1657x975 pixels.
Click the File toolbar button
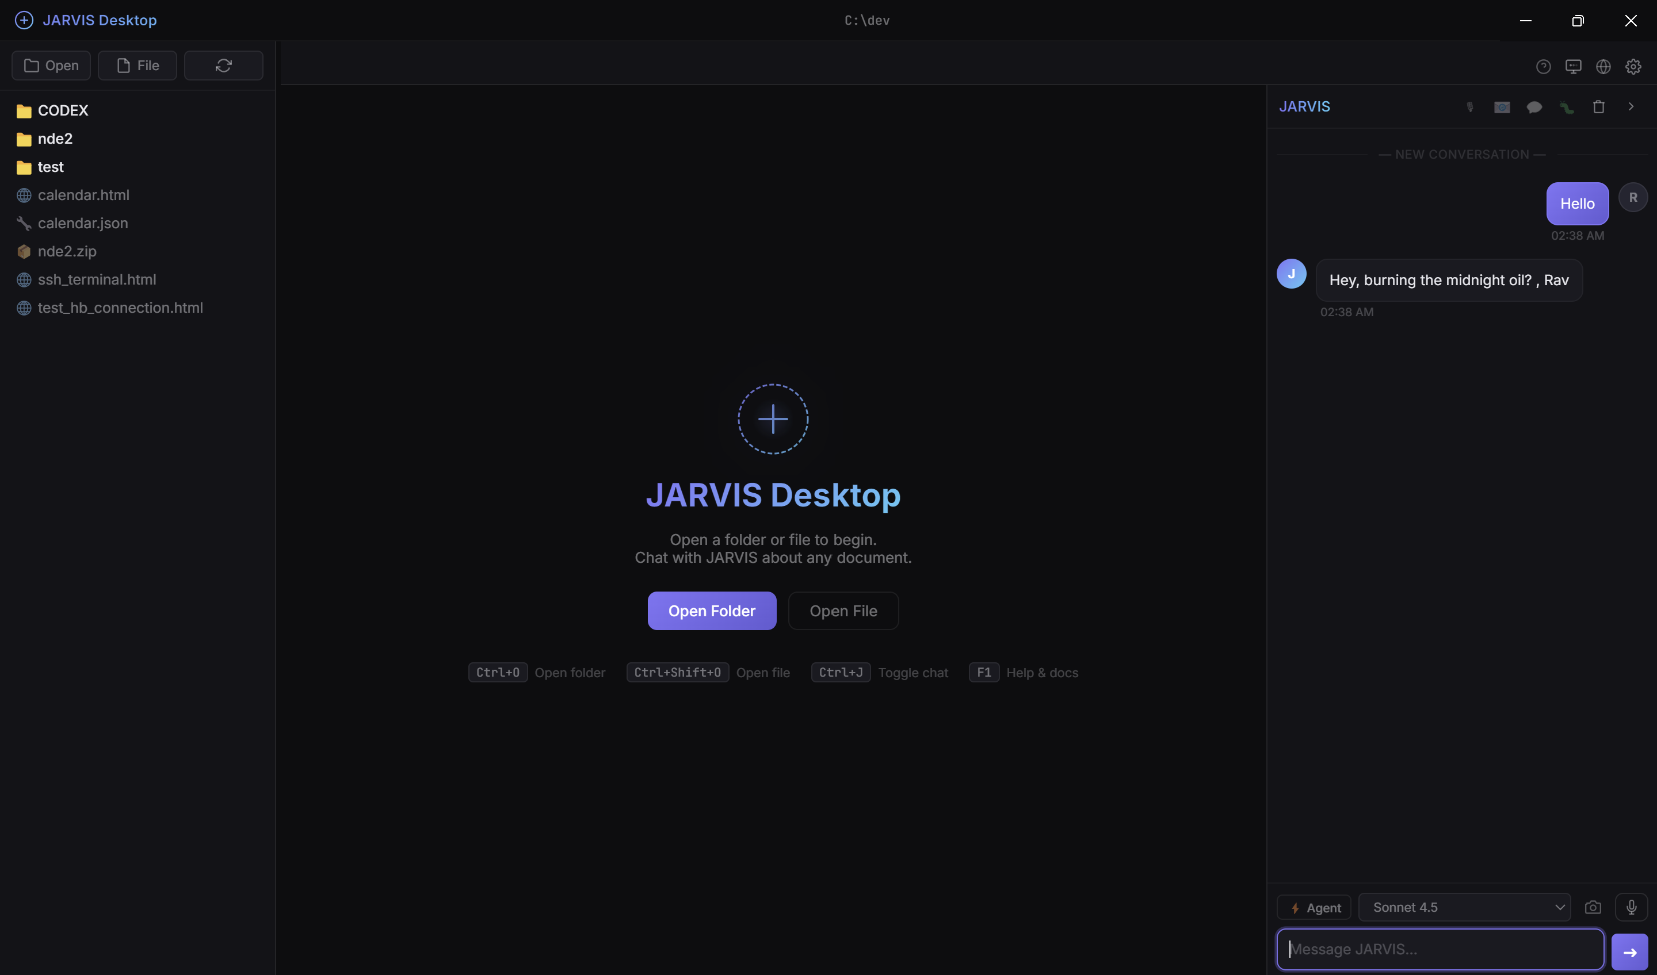(x=138, y=66)
